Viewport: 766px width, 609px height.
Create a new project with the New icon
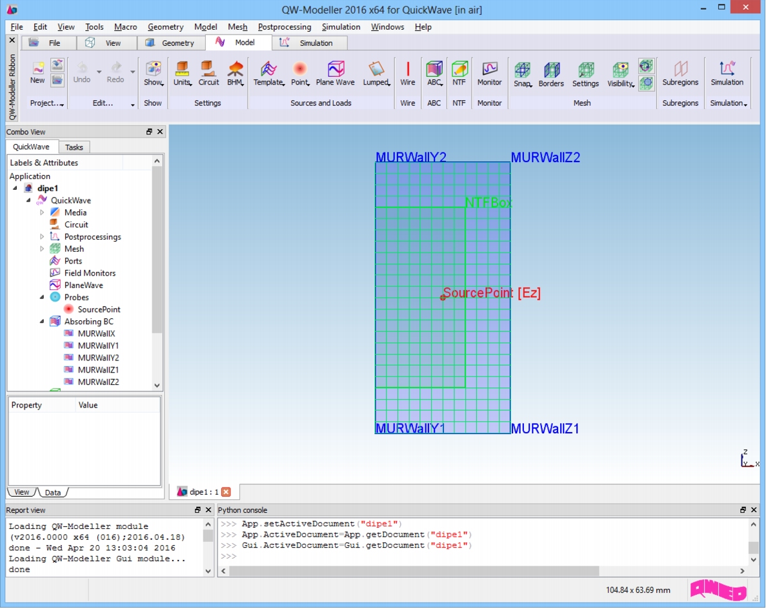click(x=37, y=73)
